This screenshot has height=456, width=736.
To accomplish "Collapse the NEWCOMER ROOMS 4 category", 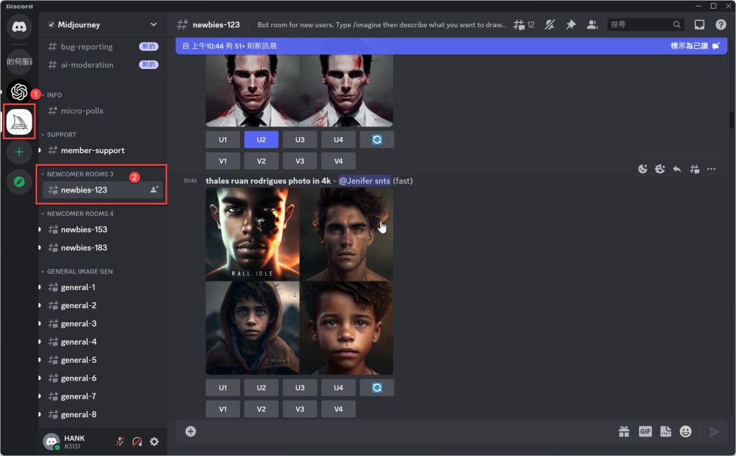I will tap(79, 213).
